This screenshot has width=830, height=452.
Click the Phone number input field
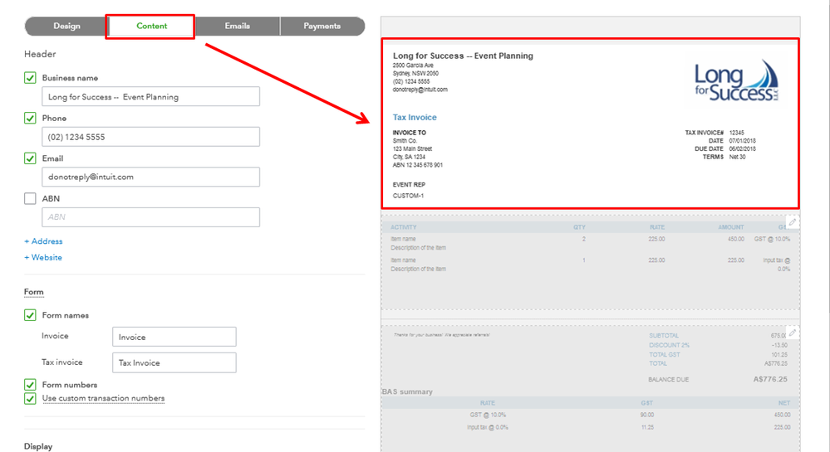point(151,137)
